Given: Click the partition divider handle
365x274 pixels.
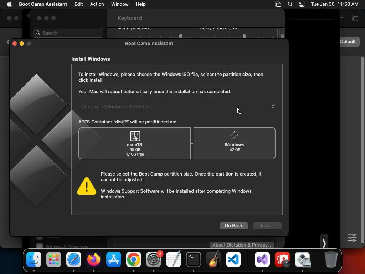Looking at the screenshot, I should [x=192, y=143].
